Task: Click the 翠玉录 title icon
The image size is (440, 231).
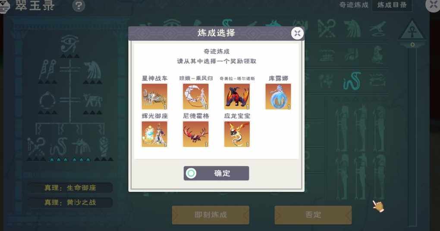Action: coord(5,6)
